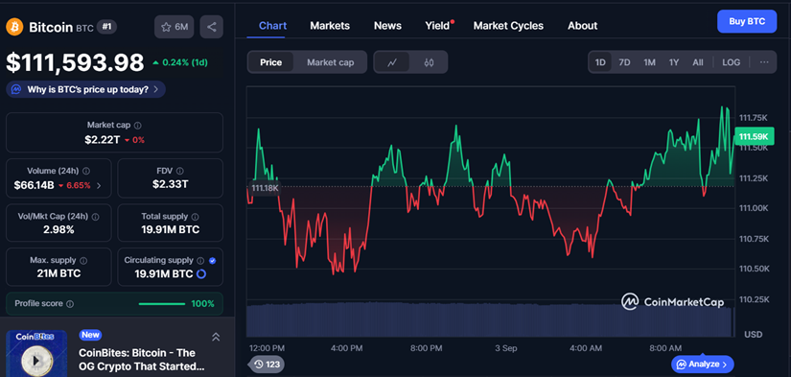This screenshot has height=377, width=791.
Task: Collapse the CoinBites card with double chevron
Action: click(216, 337)
